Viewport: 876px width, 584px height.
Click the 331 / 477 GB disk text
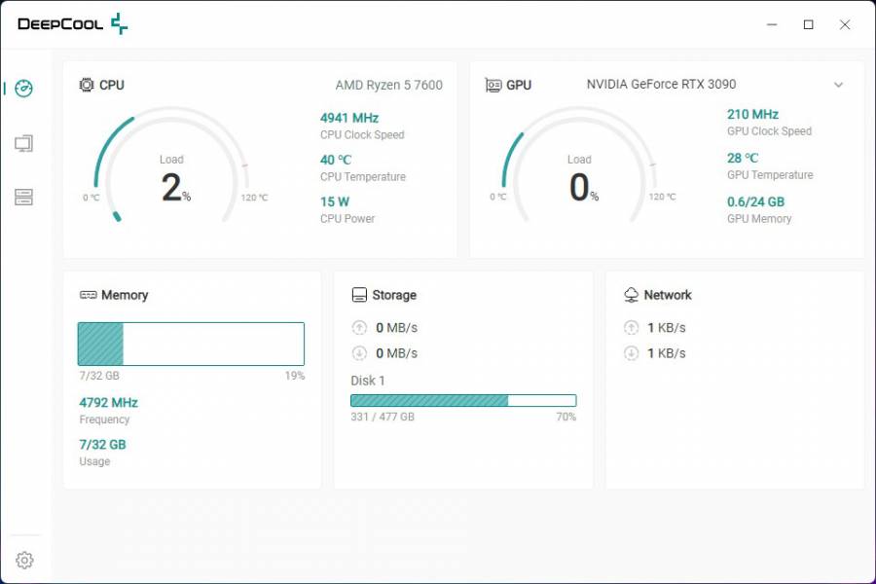click(x=383, y=417)
